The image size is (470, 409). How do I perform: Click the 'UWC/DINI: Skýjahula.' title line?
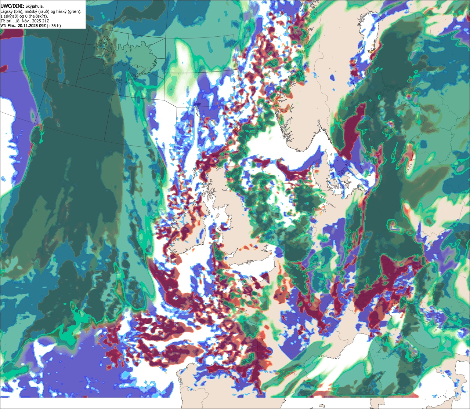point(22,6)
